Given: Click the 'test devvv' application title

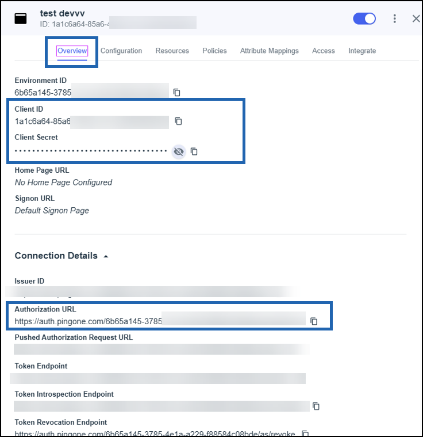Looking at the screenshot, I should pos(62,13).
